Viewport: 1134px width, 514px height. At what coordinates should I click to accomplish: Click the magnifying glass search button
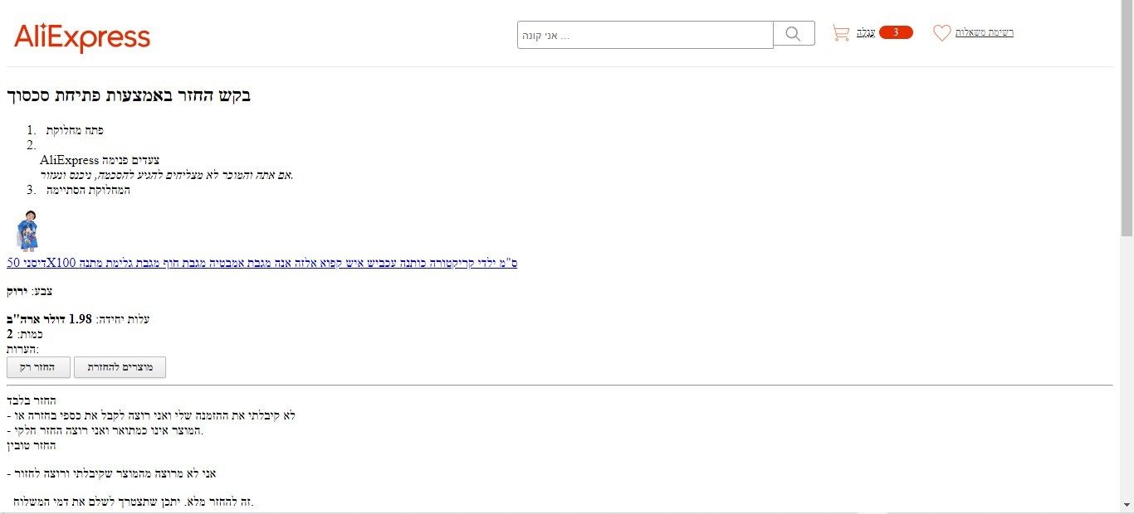(x=794, y=33)
